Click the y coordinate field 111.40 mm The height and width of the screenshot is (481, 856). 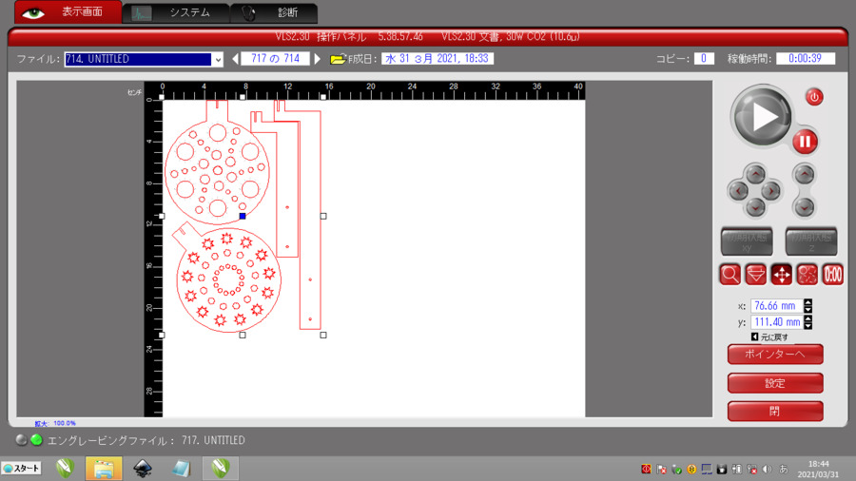click(776, 322)
